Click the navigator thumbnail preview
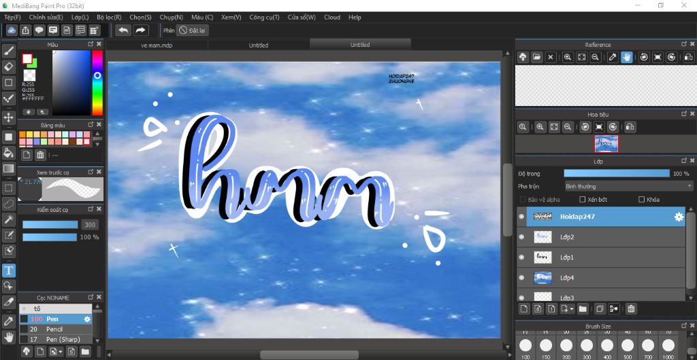The height and width of the screenshot is (360, 697). pyautogui.click(x=606, y=143)
